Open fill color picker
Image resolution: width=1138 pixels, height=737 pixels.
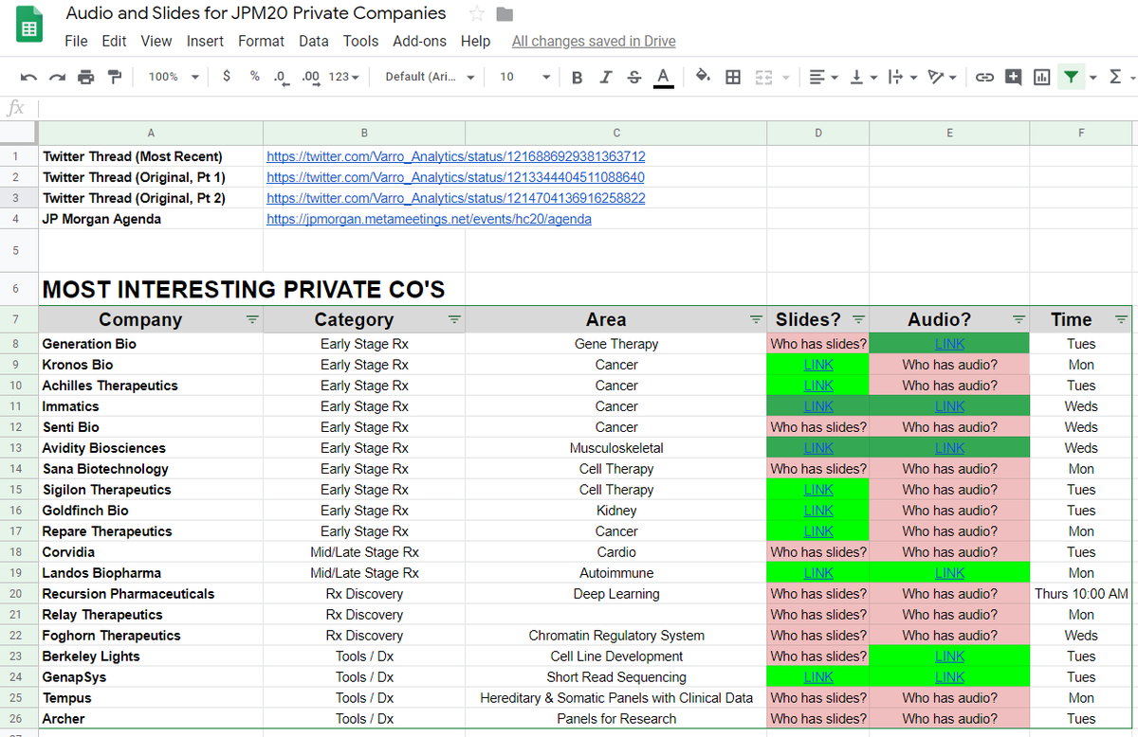[703, 77]
